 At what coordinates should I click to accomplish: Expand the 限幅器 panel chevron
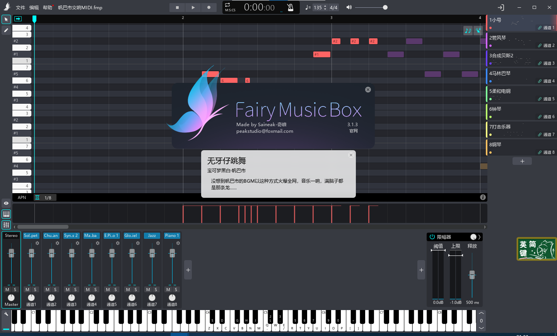coord(479,237)
